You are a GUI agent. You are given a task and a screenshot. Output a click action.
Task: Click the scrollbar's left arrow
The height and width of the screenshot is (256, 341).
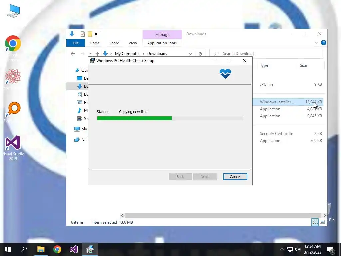click(x=122, y=215)
